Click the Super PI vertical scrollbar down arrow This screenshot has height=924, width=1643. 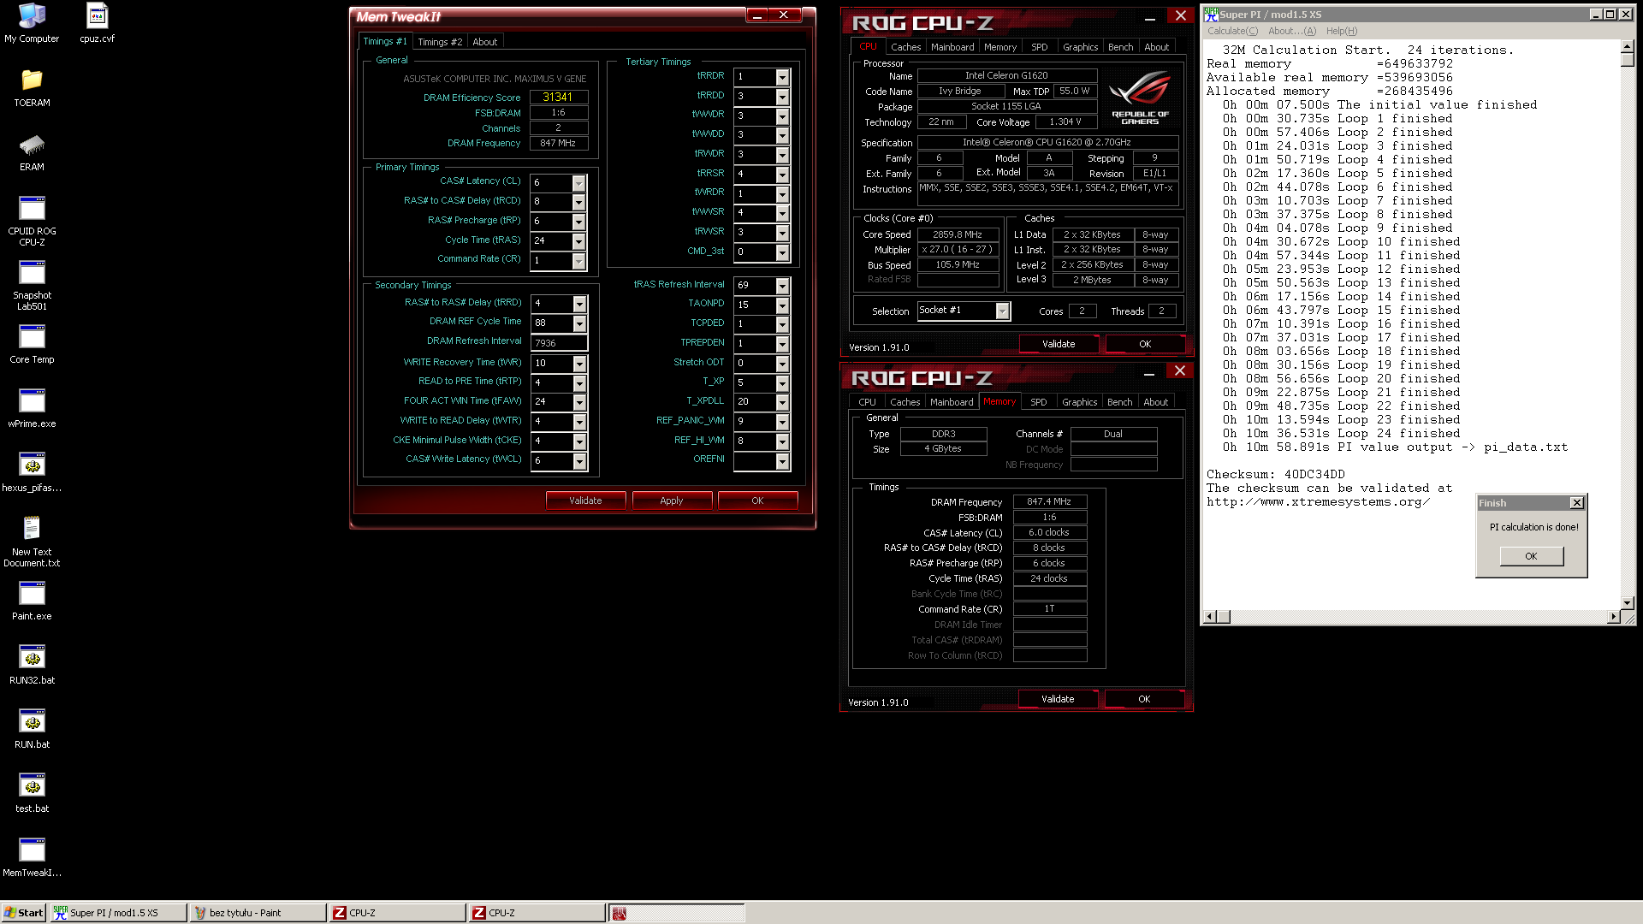pyautogui.click(x=1628, y=602)
